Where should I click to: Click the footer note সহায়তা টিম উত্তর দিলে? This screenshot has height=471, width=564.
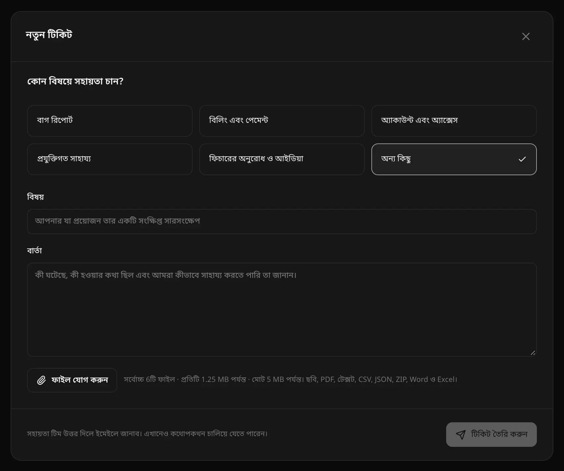(x=147, y=434)
